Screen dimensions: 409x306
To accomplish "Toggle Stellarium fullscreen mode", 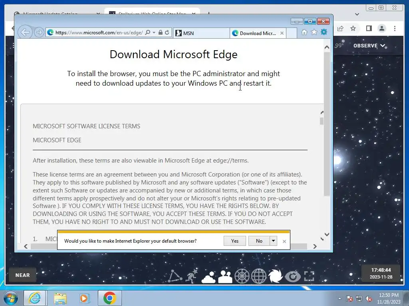I will pos(309,277).
